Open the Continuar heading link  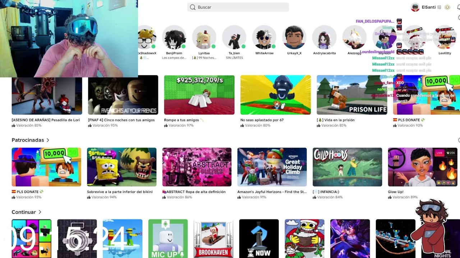click(x=24, y=212)
